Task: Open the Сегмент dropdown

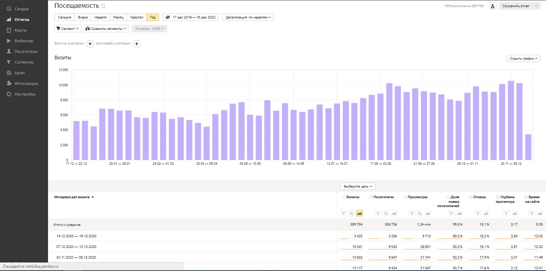Action: pos(68,29)
